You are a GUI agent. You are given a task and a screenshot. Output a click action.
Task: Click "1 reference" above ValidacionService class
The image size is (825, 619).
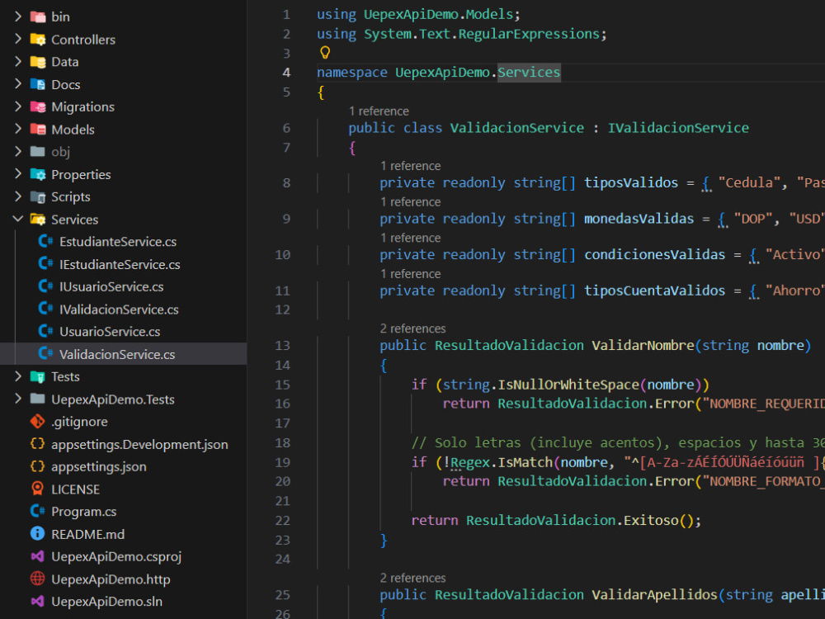(x=379, y=111)
